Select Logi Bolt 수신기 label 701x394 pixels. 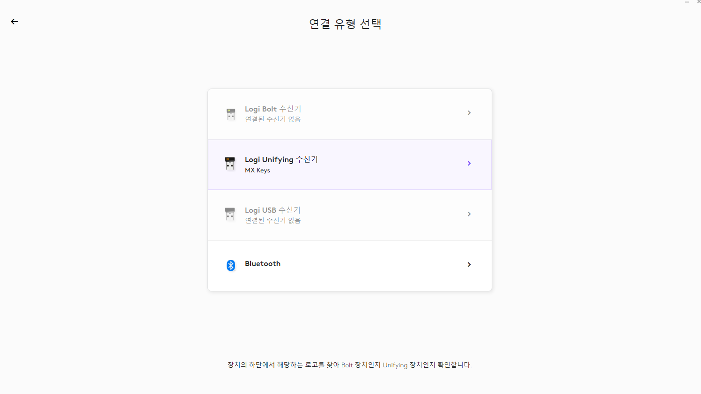click(x=273, y=109)
